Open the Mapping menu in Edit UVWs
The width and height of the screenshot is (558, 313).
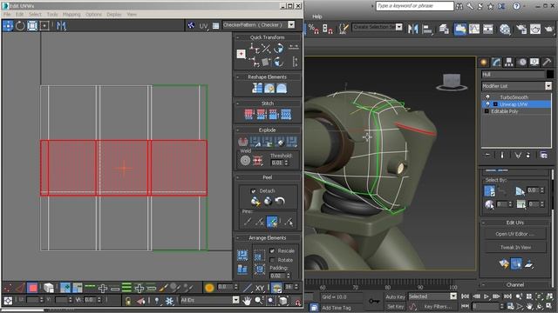pos(71,14)
